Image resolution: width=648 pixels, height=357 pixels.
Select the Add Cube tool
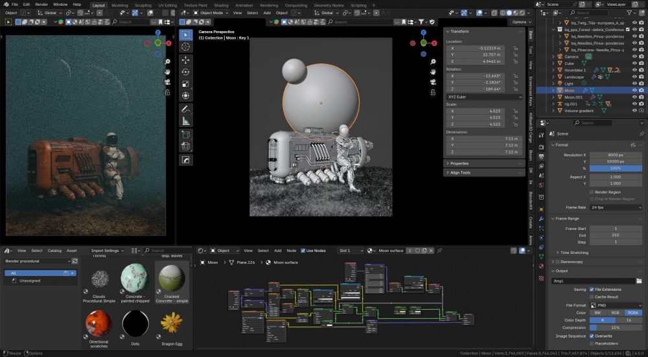click(x=185, y=135)
